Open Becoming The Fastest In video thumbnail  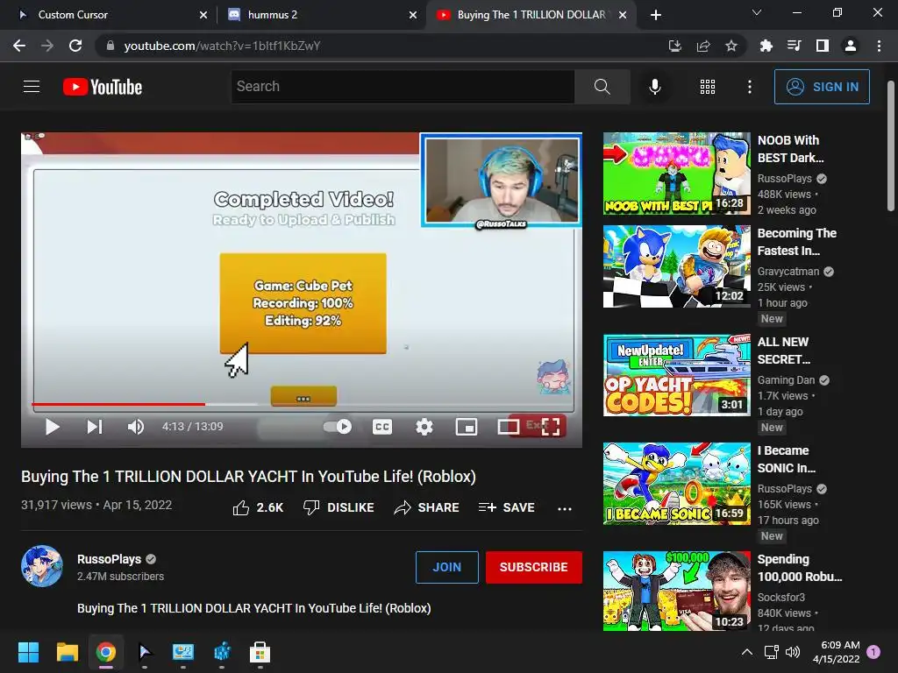pyautogui.click(x=676, y=266)
